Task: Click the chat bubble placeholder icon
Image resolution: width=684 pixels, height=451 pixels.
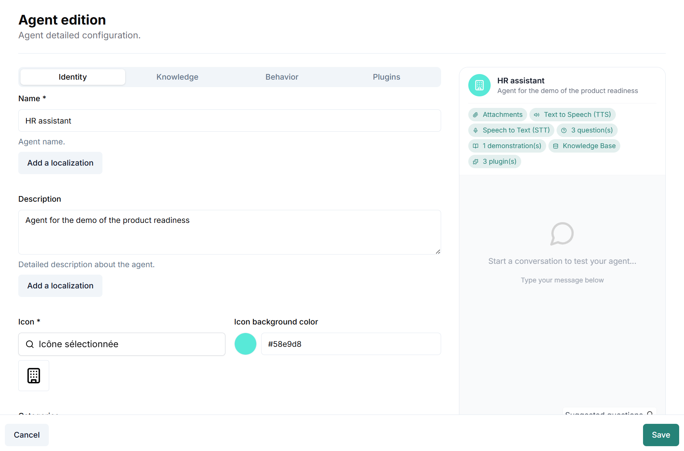Action: (x=562, y=234)
